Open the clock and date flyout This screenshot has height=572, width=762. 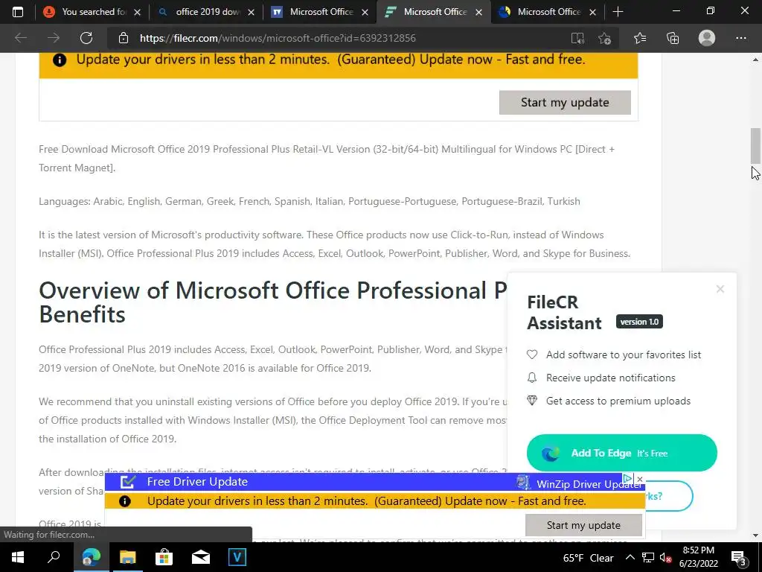point(698,557)
